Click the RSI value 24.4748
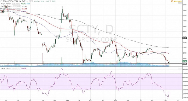 click(23, 68)
